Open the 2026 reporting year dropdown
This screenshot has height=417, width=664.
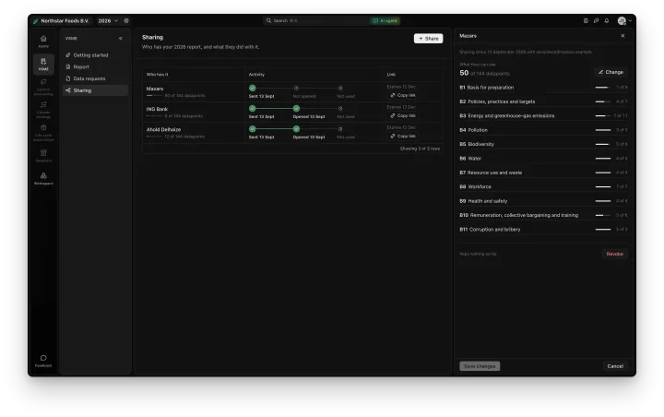(x=108, y=21)
